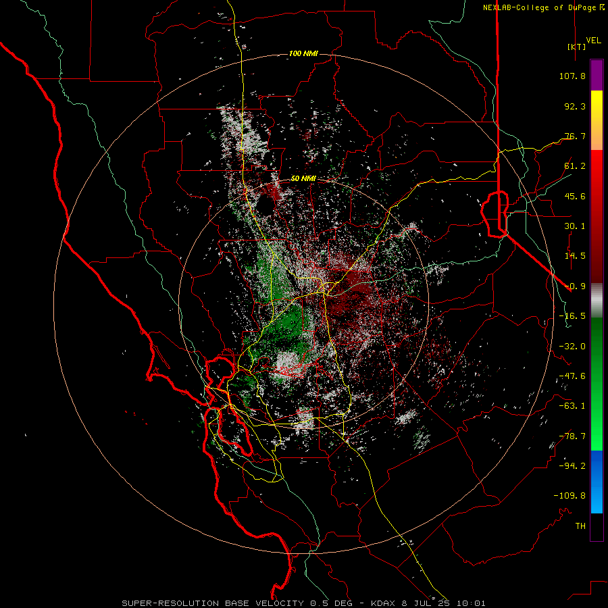Click the 61.2 velocity scale value
This screenshot has width=608, height=608.
pos(575,166)
